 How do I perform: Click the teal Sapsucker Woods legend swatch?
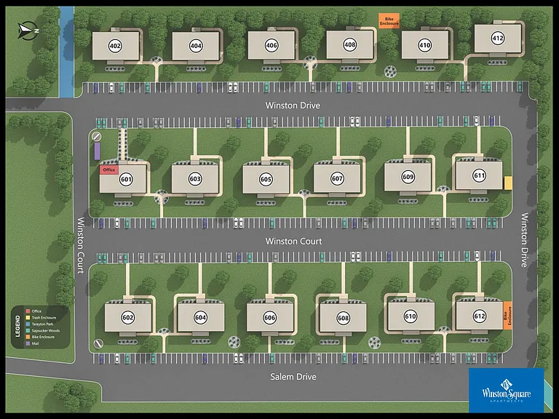tap(28, 331)
